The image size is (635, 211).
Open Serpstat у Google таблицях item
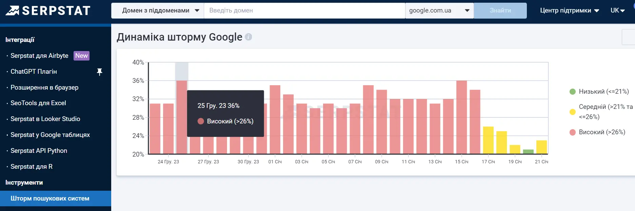click(x=50, y=135)
